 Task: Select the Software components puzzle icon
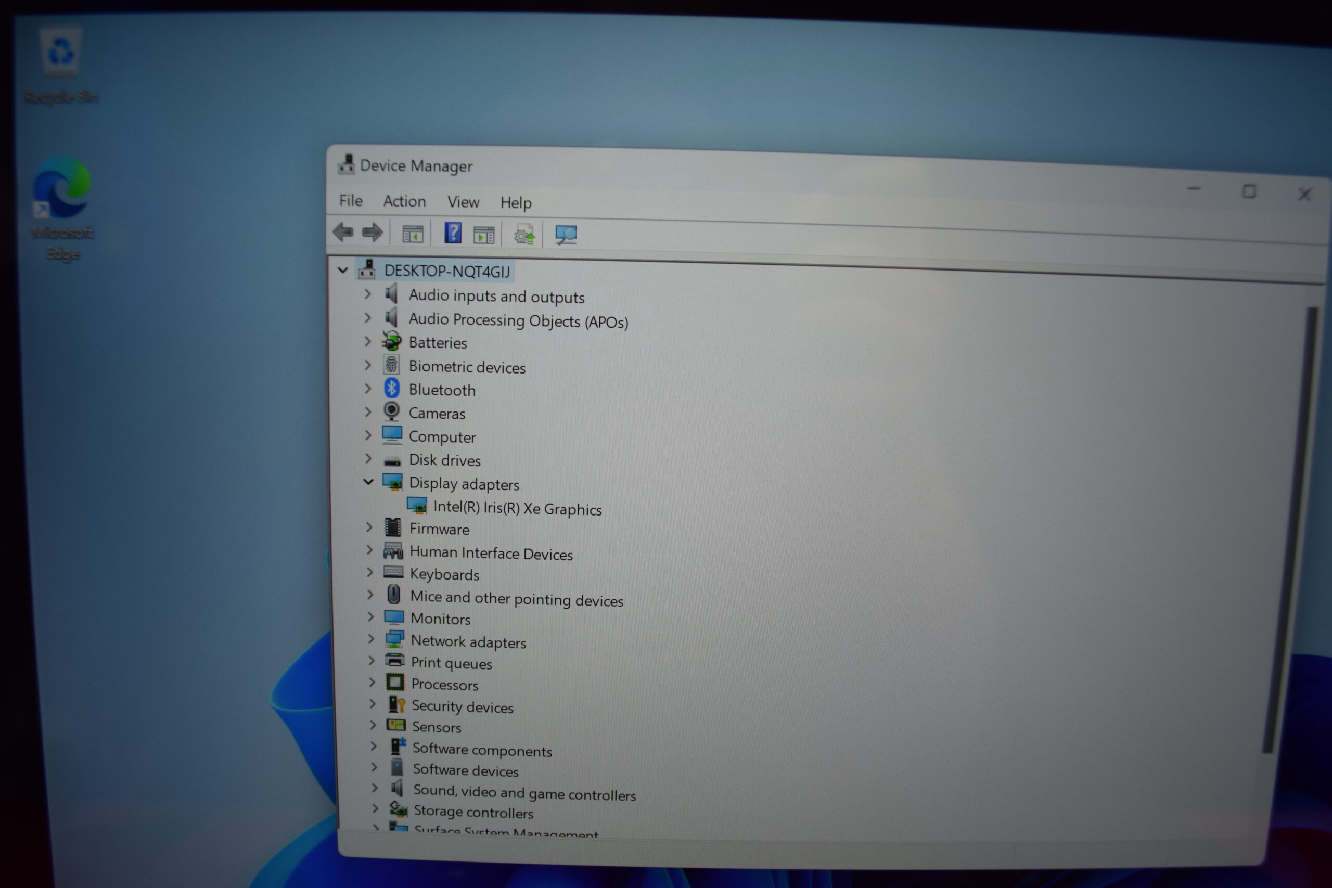tap(398, 747)
